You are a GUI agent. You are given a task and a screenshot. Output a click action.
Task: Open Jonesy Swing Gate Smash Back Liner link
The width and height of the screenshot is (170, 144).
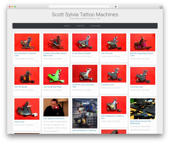point(55,54)
